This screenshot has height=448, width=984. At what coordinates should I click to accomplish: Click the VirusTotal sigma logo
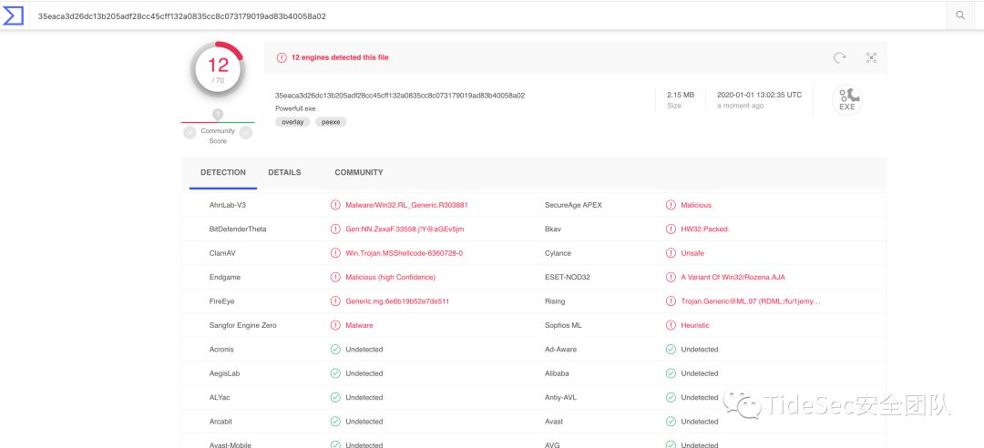pyautogui.click(x=13, y=15)
